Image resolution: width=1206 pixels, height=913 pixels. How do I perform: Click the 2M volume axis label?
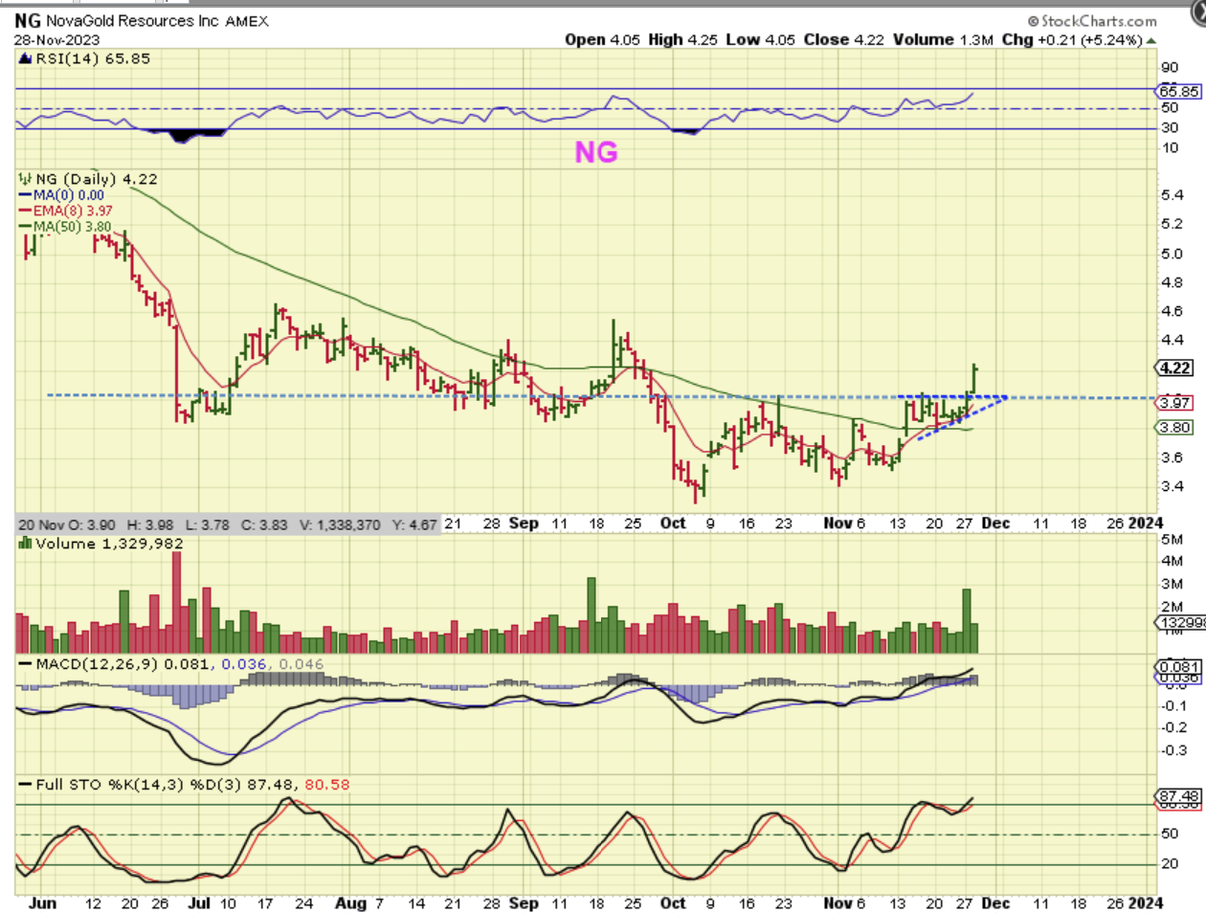coord(1172,607)
